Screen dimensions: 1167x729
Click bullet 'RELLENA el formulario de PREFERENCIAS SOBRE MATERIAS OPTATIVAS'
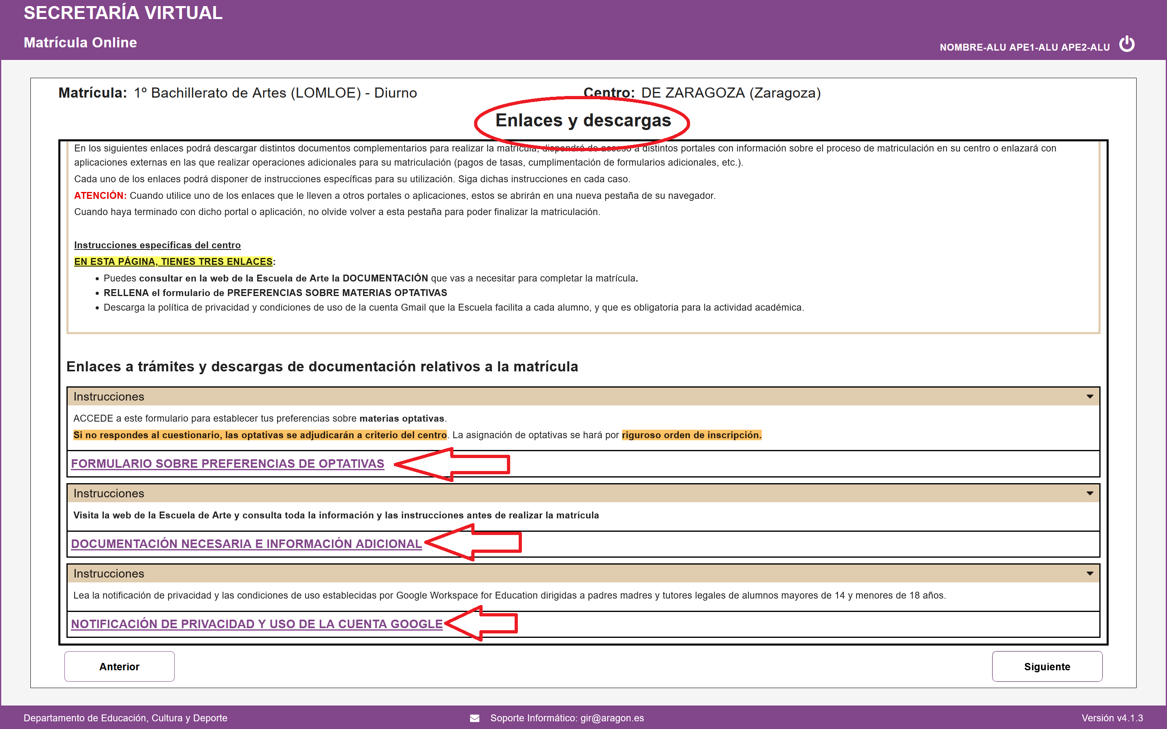[276, 293]
